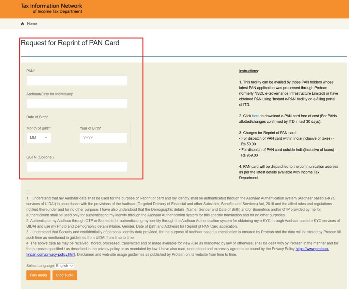Screen dimensions: 349x289
Task: Click the Instructions heading
Action: point(248,71)
